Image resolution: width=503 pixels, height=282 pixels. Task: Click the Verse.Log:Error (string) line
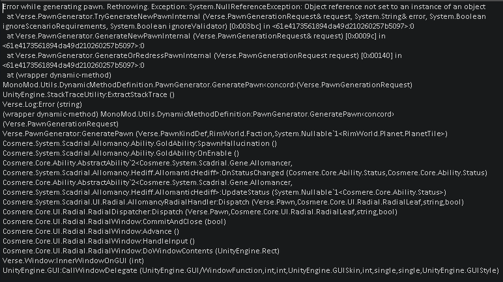[x=42, y=104]
